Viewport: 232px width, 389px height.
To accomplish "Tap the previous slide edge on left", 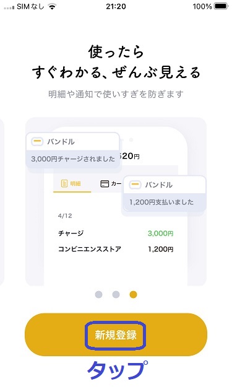I will click(2, 201).
